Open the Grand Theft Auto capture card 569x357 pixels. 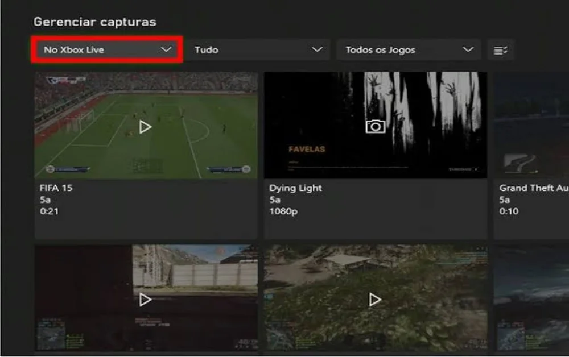click(531, 155)
